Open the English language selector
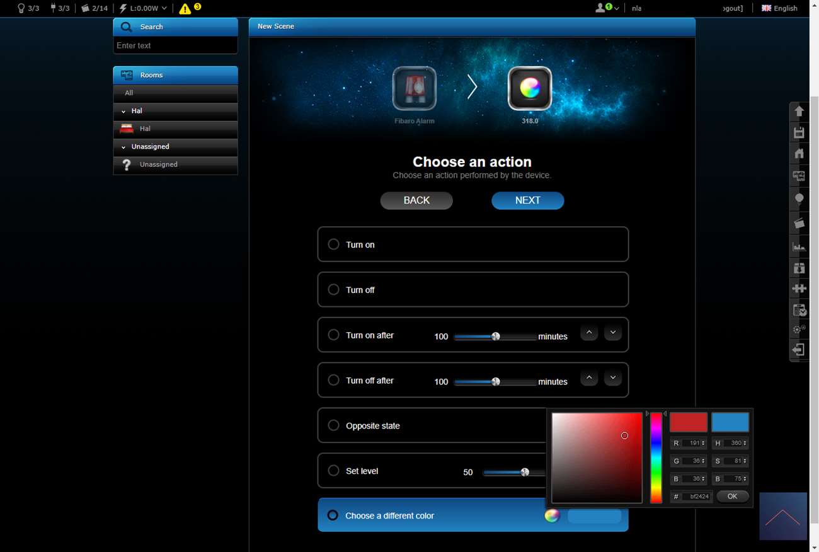This screenshot has width=819, height=552. click(779, 8)
